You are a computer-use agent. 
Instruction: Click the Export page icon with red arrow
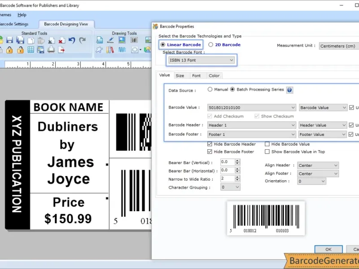click(61, 50)
